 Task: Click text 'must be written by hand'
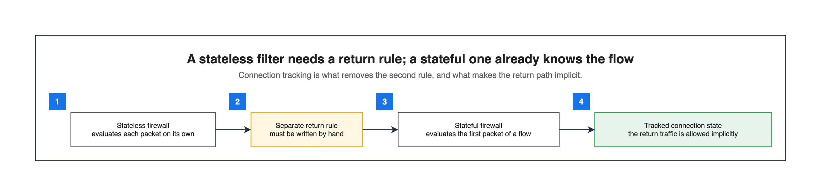tap(307, 134)
